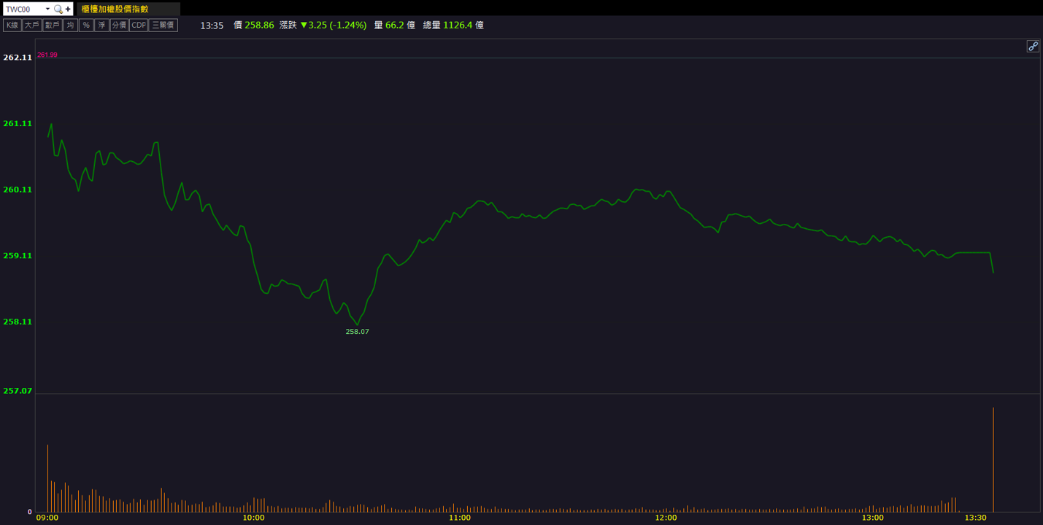Click the volume value 66.2

(395, 25)
